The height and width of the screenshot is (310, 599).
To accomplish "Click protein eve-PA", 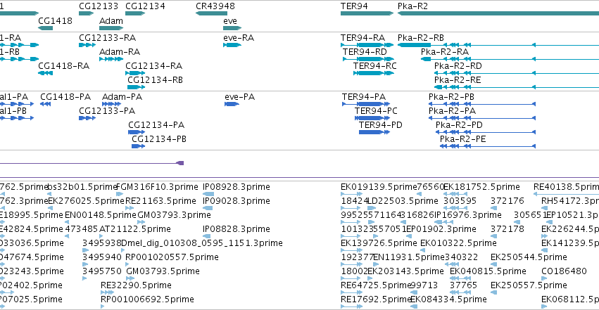I will tap(232, 104).
